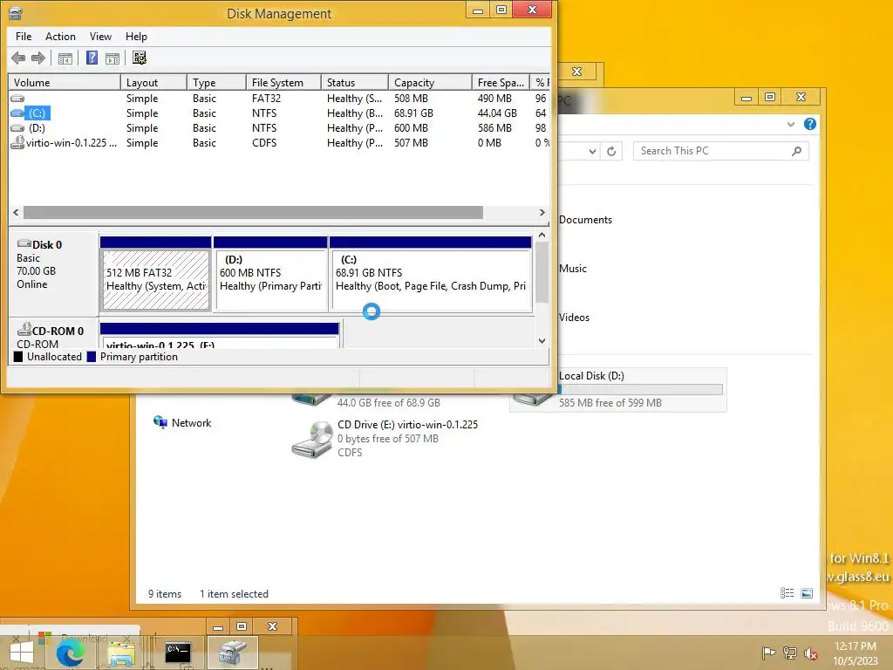Select the virtio-win (E:) CD-ROM partition block
The height and width of the screenshot is (670, 893).
click(219, 336)
